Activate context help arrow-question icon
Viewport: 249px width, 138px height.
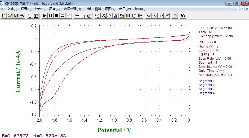point(183,16)
